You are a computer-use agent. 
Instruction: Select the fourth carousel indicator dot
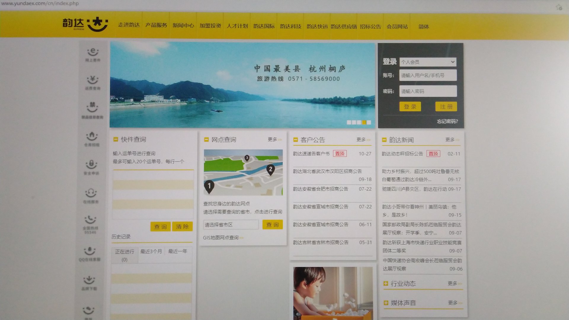[x=364, y=121]
